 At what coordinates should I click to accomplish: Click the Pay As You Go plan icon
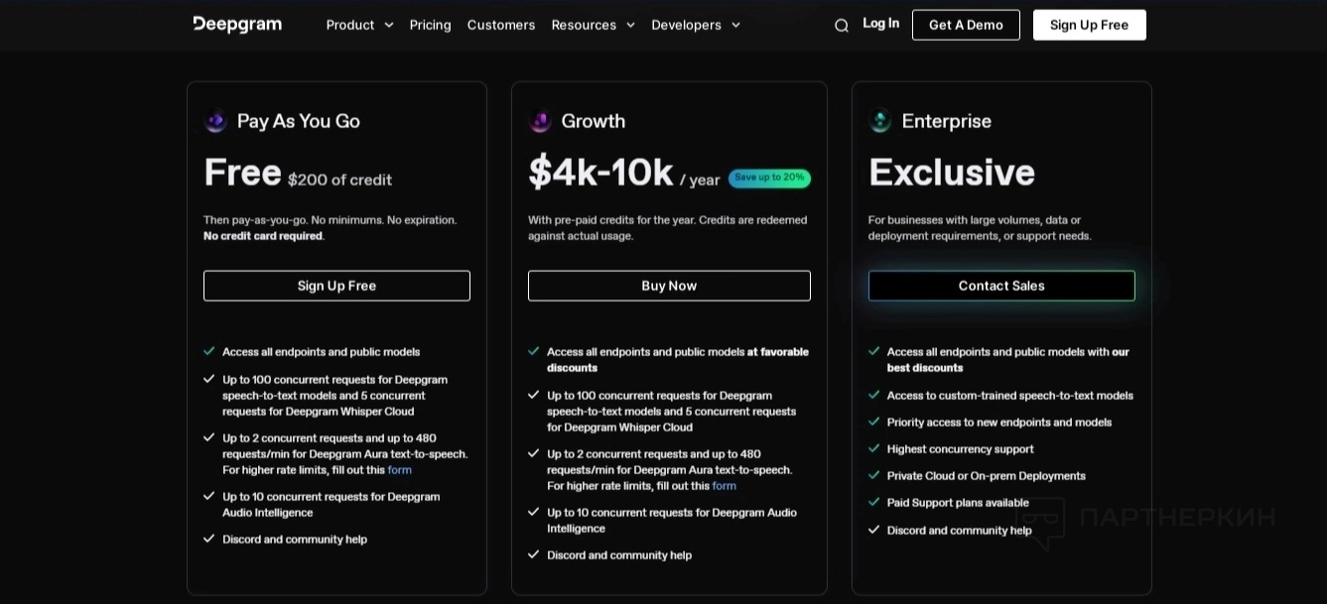215,121
